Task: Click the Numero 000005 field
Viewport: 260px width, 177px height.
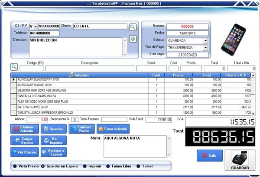Action: [188, 26]
